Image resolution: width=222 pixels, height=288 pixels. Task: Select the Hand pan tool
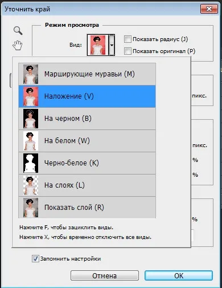pos(18,46)
